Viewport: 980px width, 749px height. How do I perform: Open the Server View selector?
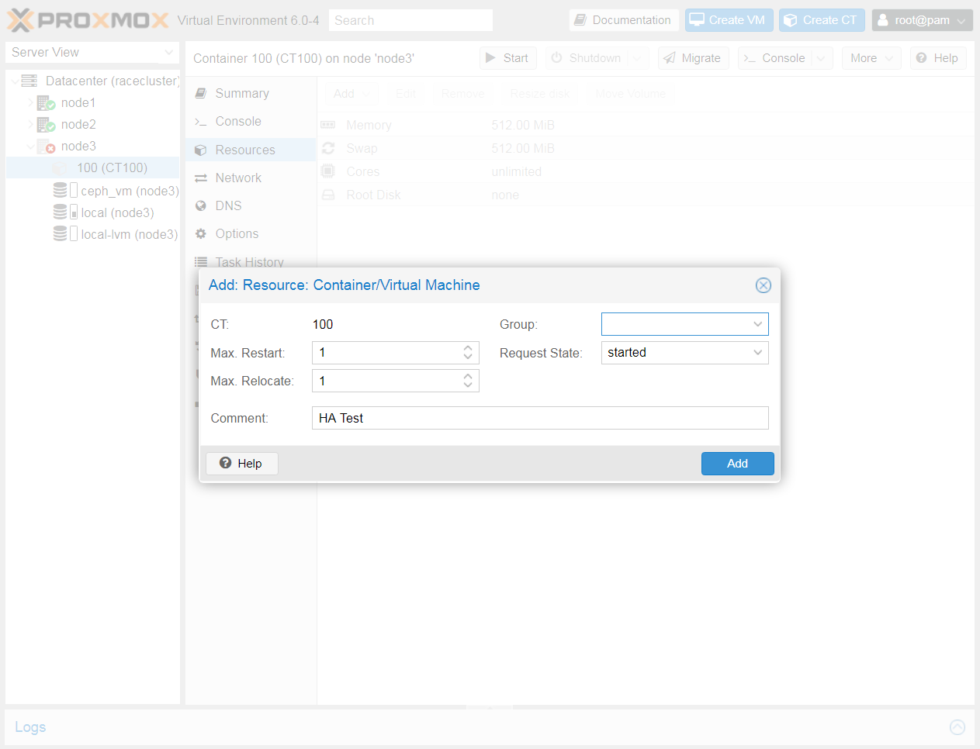92,52
